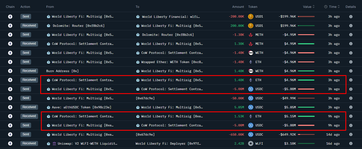Click Received badge in Dolomite Router row
The image size is (362, 149).
(29, 26)
